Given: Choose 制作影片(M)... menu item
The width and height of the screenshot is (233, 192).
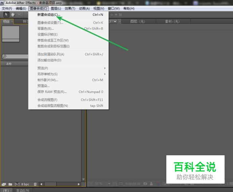Looking at the screenshot, I should (69, 80).
